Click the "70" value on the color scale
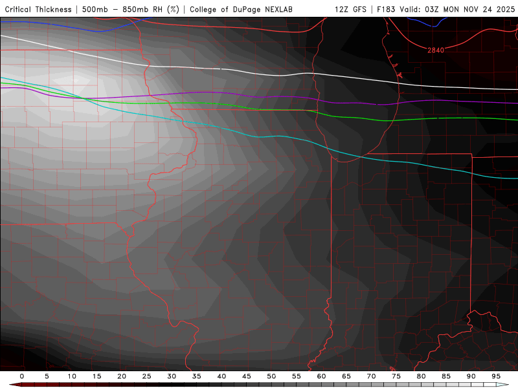This screenshot has height=388, width=518. (371, 376)
